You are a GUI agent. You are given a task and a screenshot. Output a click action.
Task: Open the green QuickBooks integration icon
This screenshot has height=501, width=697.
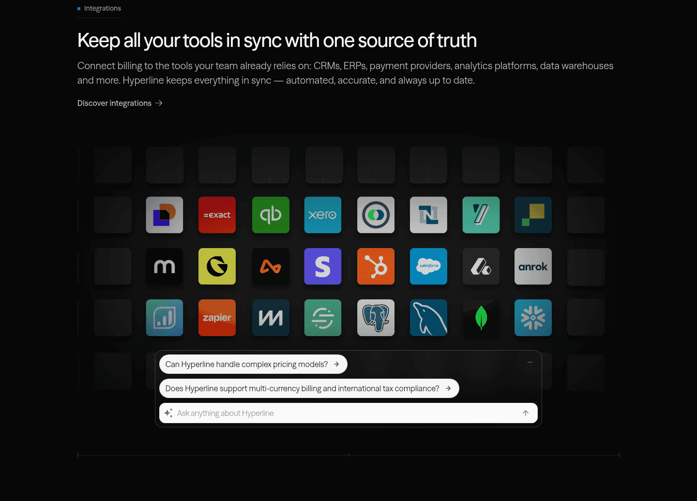pos(271,215)
